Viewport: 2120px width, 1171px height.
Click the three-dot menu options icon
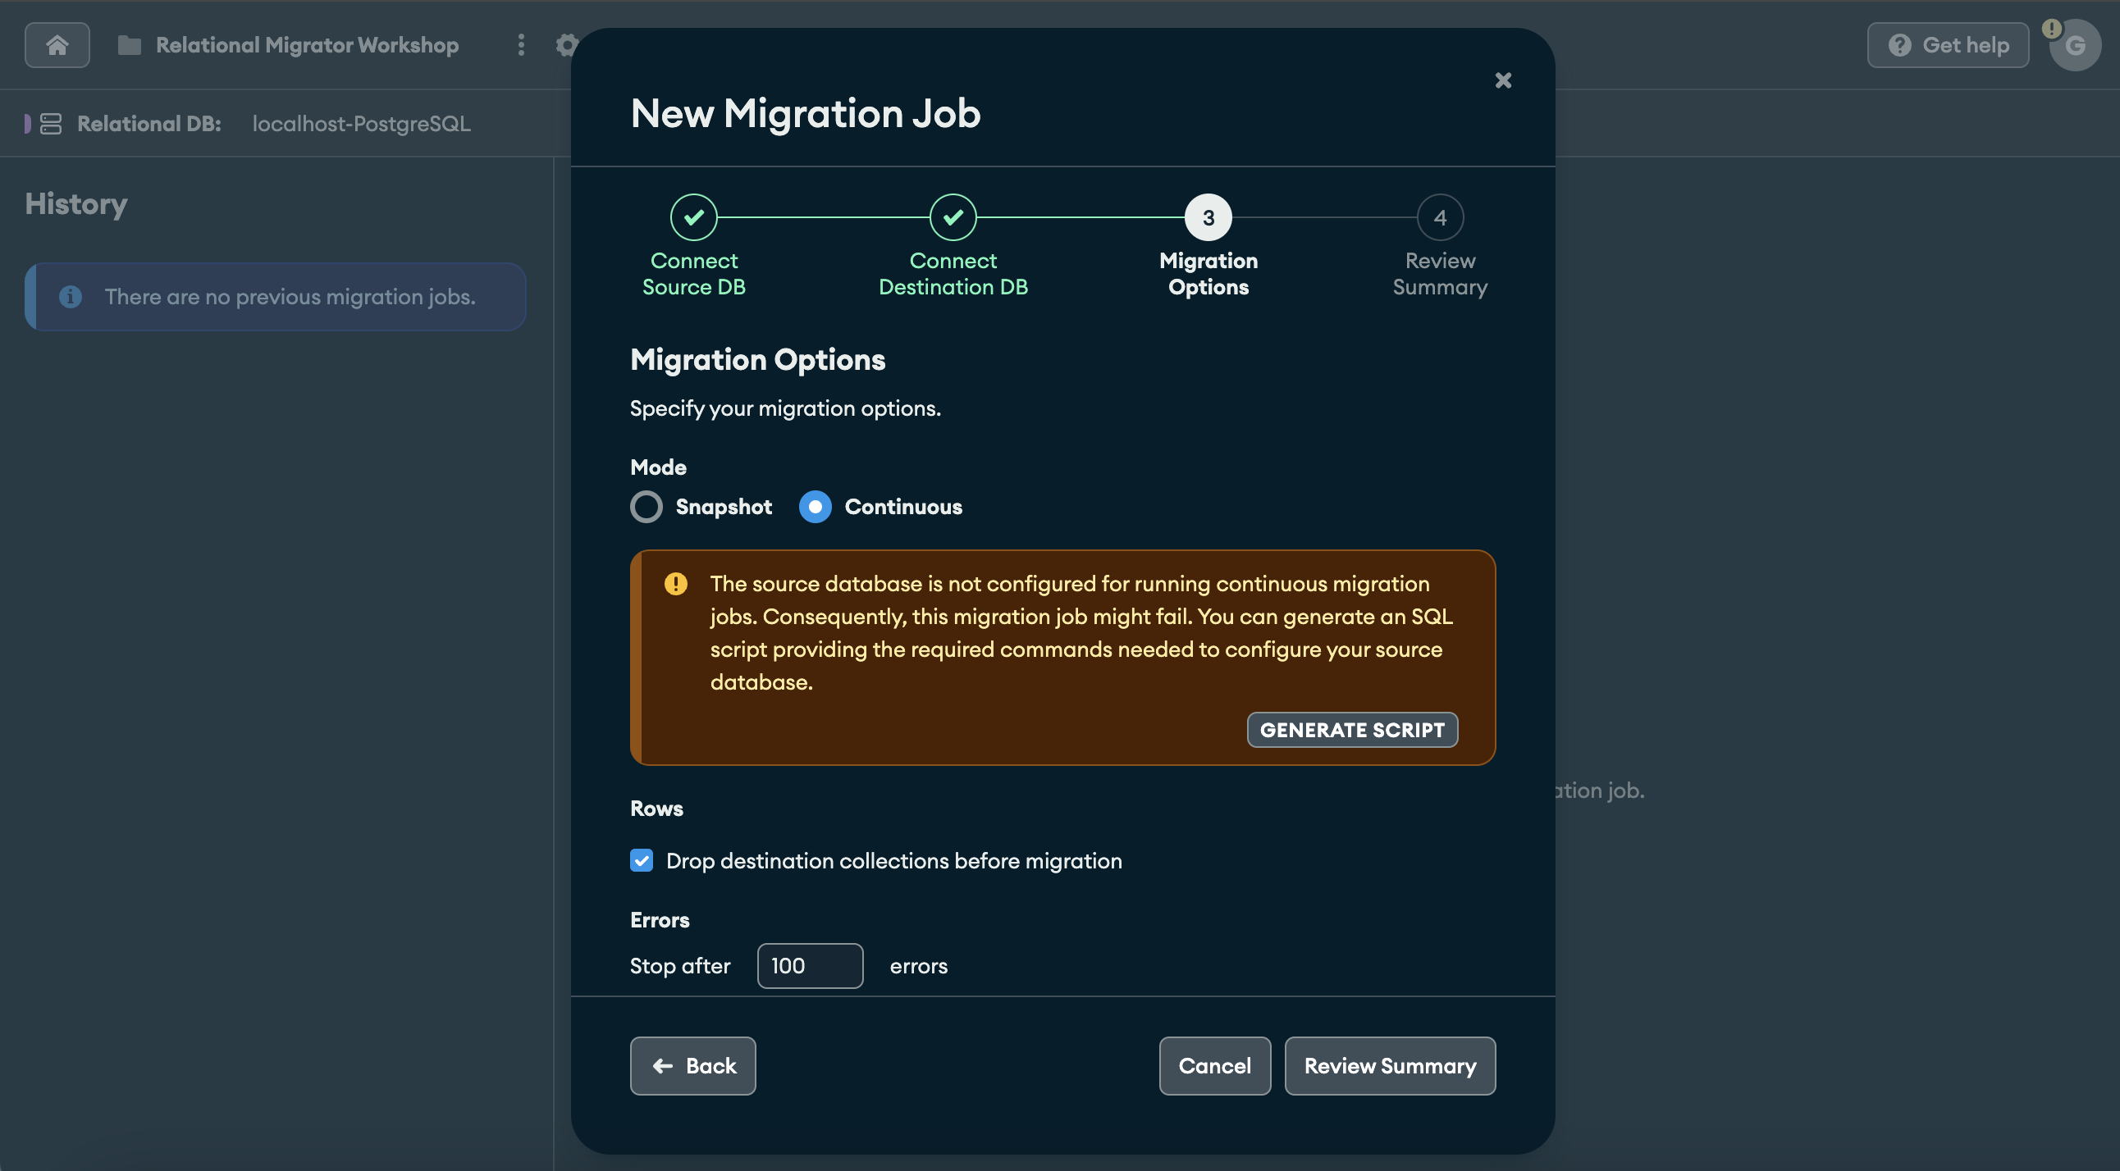521,43
